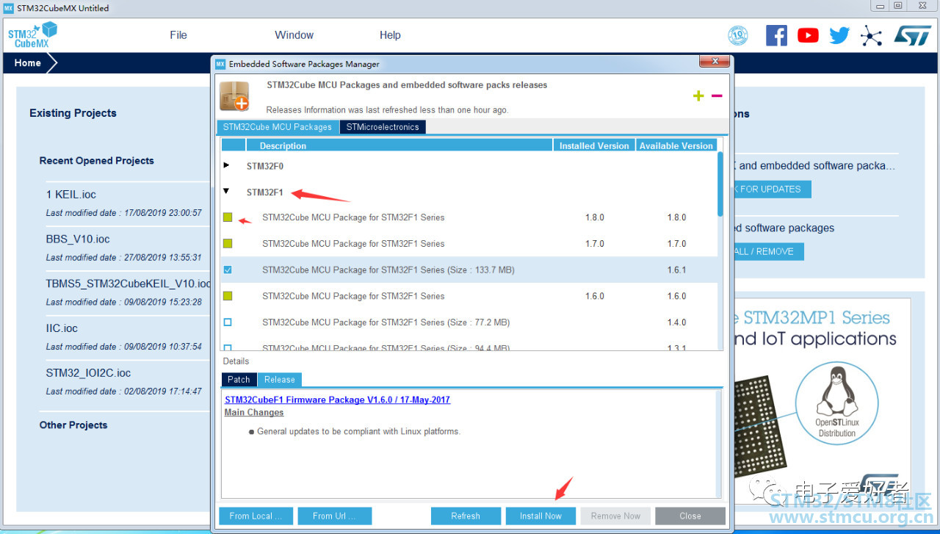Uncheck the STM32F1 1.6.1 package checkbox
940x534 pixels.
pyautogui.click(x=228, y=270)
